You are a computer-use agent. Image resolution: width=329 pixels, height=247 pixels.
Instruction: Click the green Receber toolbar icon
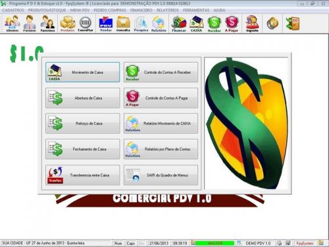pos(214,24)
